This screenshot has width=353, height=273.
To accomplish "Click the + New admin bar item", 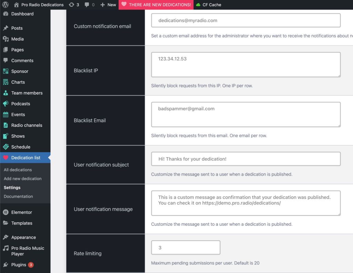I will click(x=108, y=5).
